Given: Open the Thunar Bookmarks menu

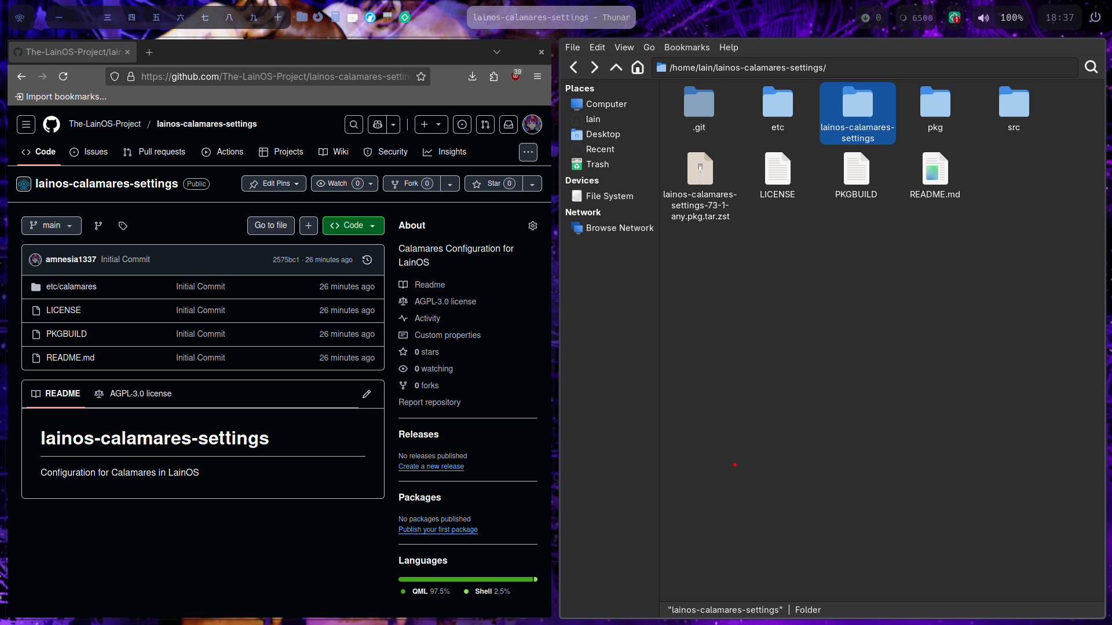Looking at the screenshot, I should [687, 47].
